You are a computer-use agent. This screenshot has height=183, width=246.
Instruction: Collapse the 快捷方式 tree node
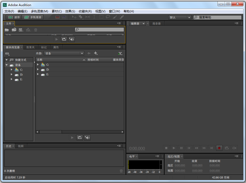pyautogui.click(x=7, y=60)
